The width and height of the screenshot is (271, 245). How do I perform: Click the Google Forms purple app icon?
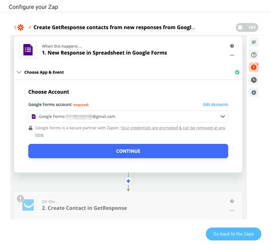click(x=28, y=50)
